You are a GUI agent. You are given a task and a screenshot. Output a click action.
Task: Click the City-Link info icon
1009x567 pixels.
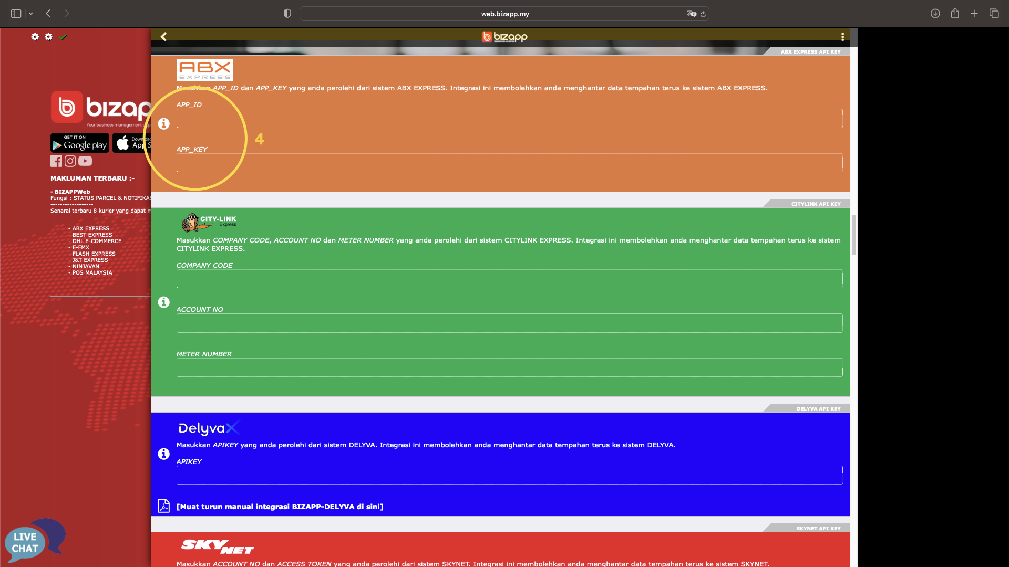[x=164, y=302]
